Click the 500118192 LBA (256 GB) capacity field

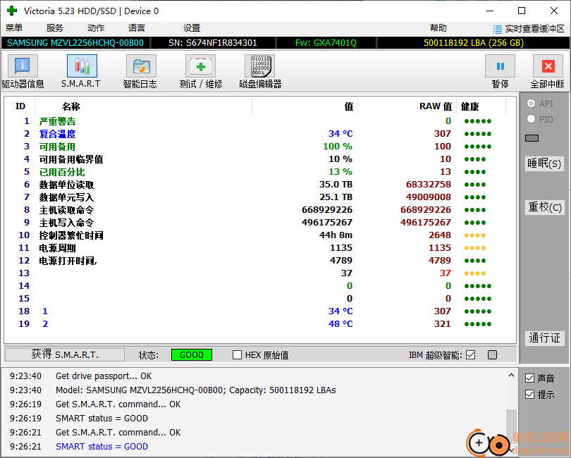click(x=474, y=43)
